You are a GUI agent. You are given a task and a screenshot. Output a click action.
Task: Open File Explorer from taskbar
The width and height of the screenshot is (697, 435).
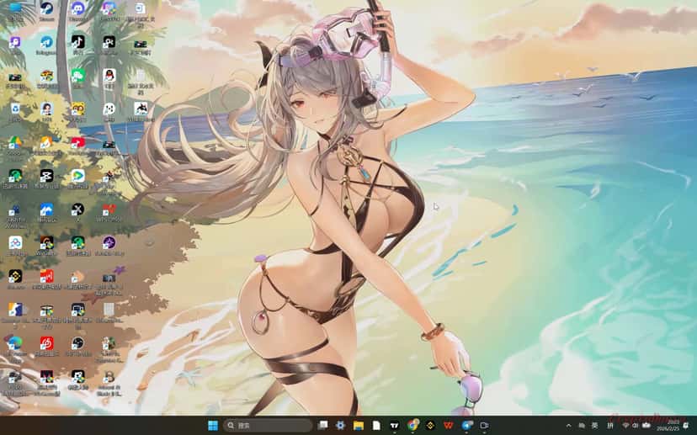[359, 426]
